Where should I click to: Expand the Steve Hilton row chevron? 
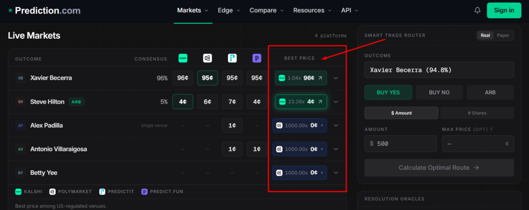pos(336,102)
